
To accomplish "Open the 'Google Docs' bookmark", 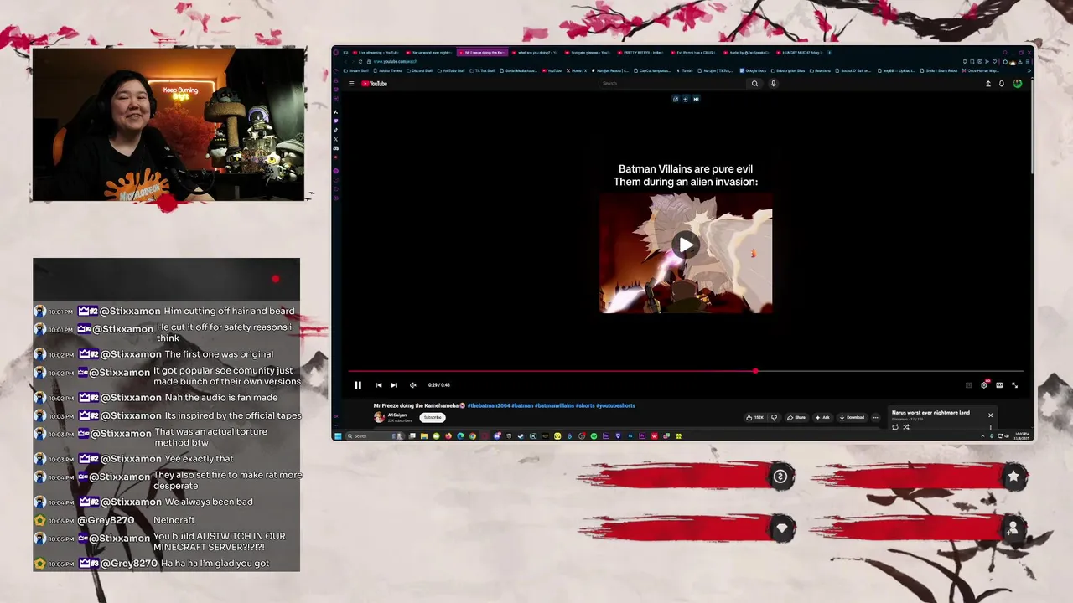I will (753, 70).
